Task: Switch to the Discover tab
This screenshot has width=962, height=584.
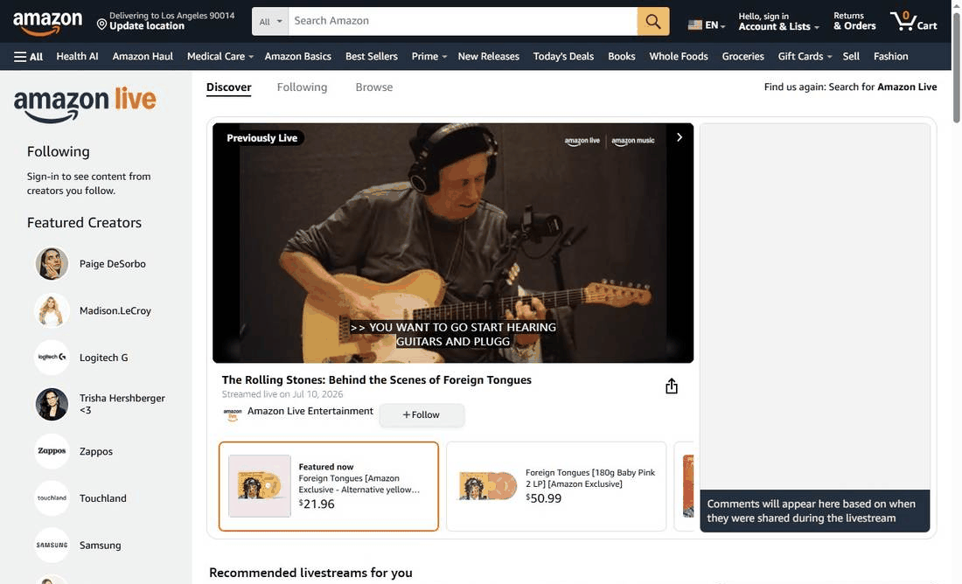Action: click(x=229, y=87)
